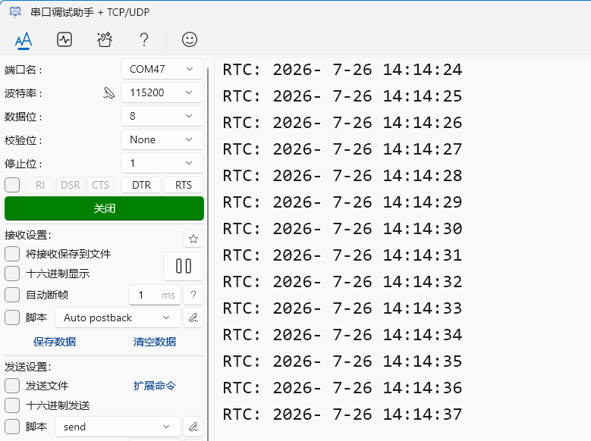Open the None parity dropdown
Screen dimensions: 591x441
click(x=162, y=139)
